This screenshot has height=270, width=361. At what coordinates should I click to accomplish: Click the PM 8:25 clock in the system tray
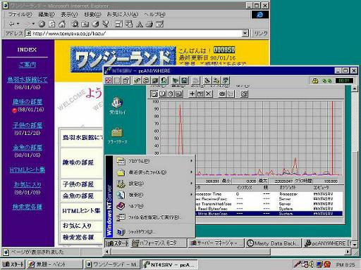345,265
